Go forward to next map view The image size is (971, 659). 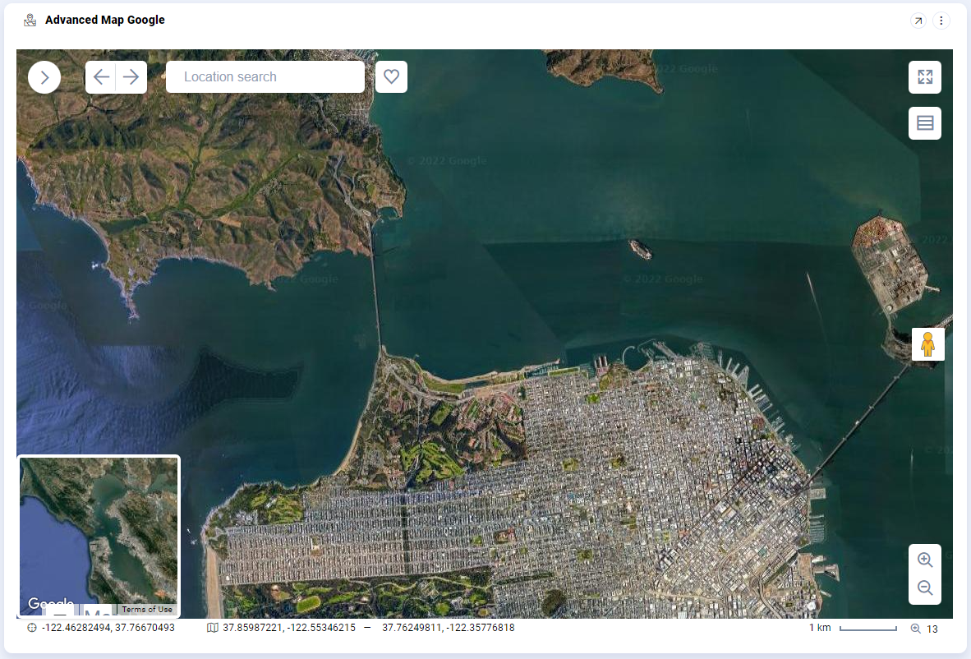(x=131, y=76)
